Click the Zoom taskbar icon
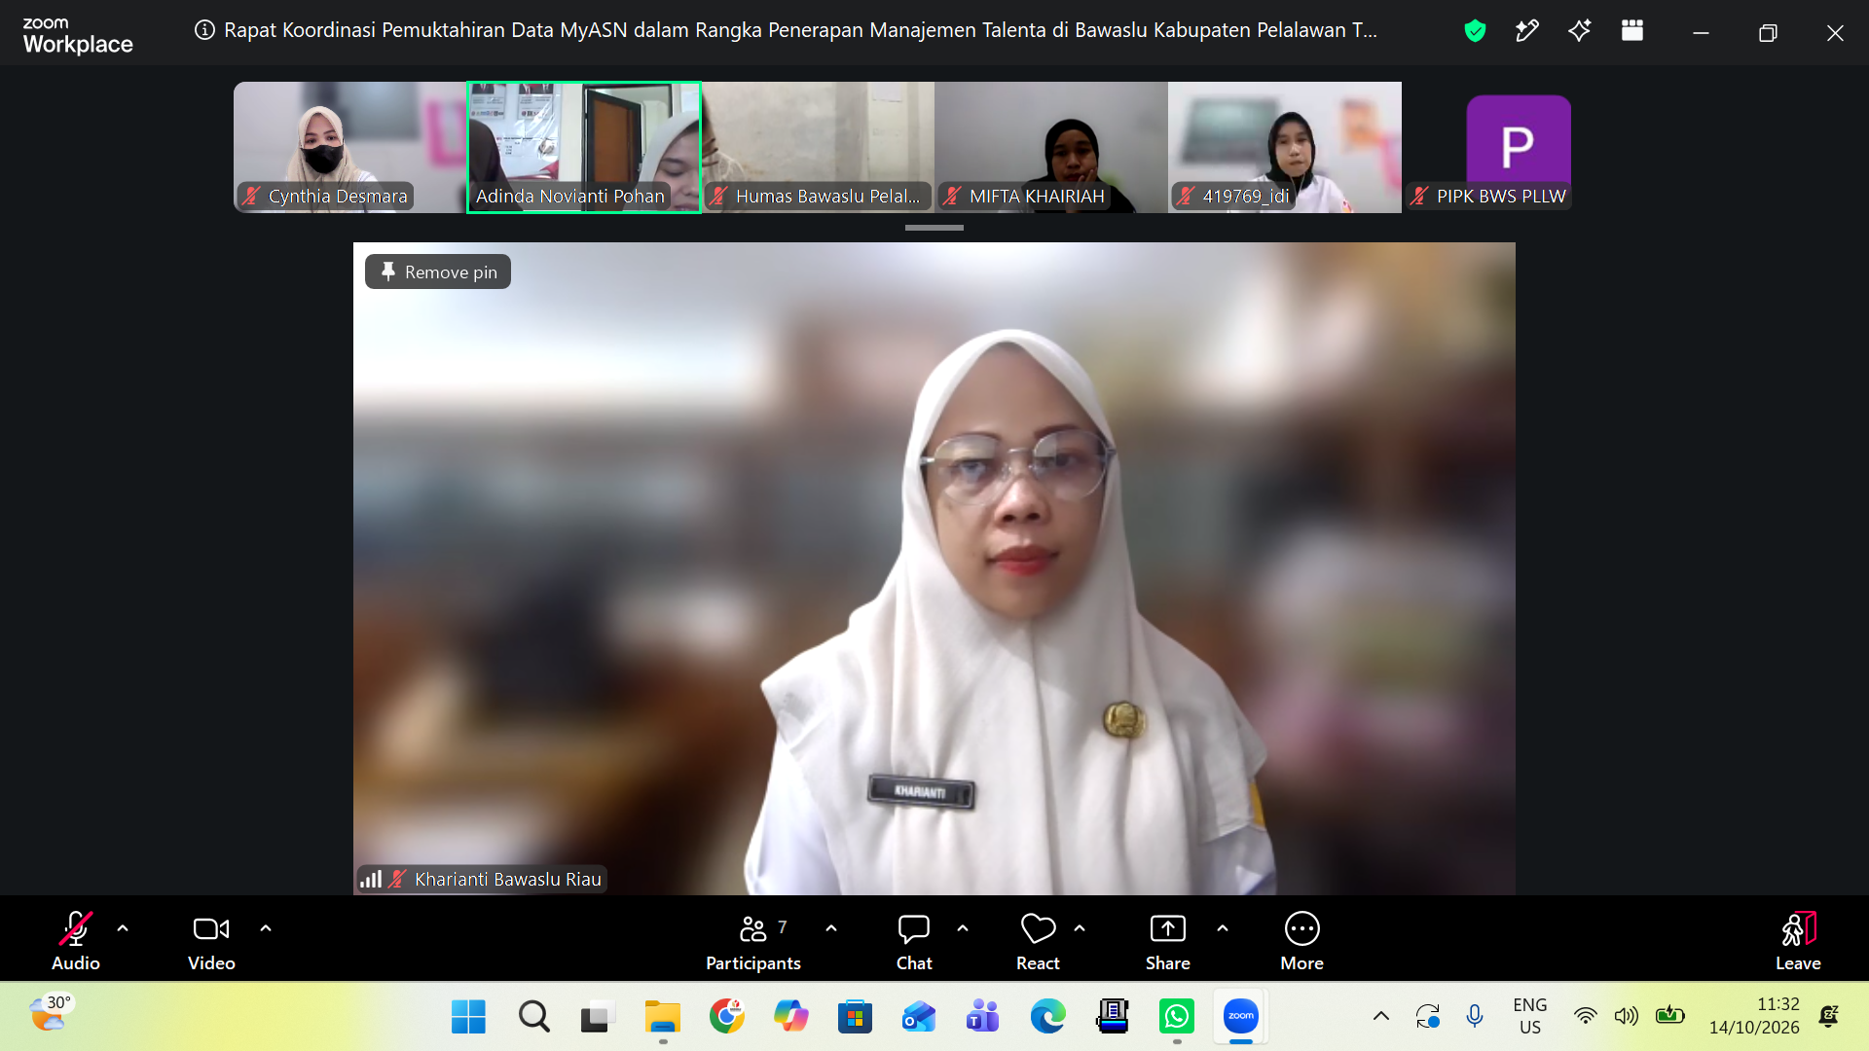The width and height of the screenshot is (1869, 1051). tap(1241, 1017)
